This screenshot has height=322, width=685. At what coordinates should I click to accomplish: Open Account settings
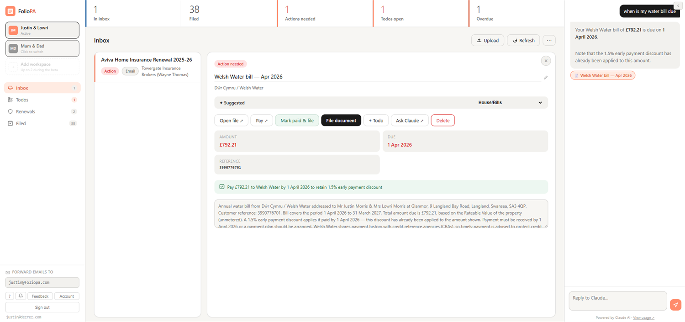pyautogui.click(x=67, y=296)
